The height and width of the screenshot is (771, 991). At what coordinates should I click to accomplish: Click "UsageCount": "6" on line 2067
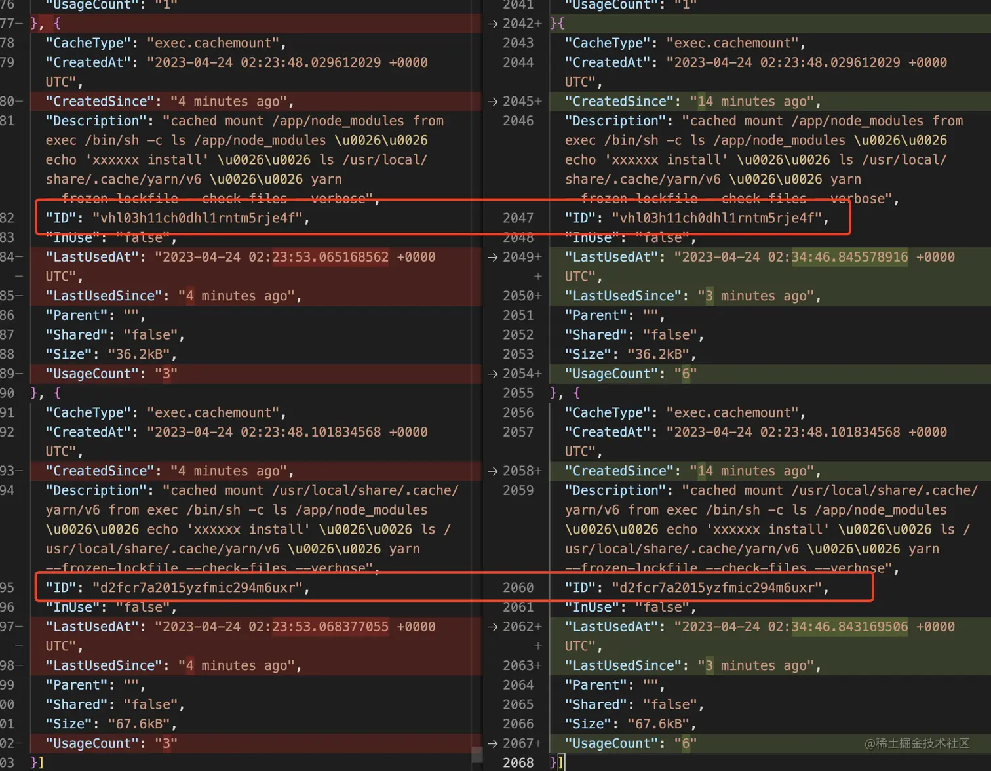631,743
